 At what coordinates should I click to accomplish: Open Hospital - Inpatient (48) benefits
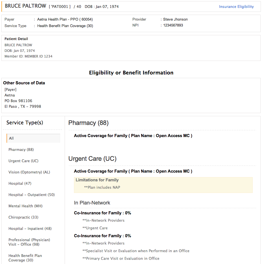[x=30, y=228]
